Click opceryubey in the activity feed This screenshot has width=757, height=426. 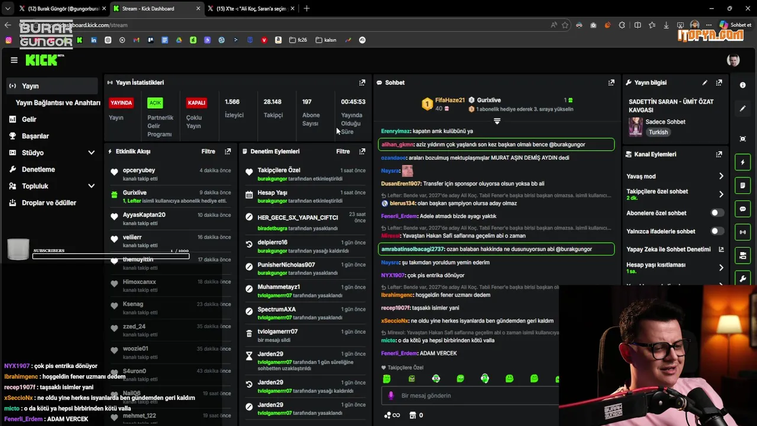139,170
